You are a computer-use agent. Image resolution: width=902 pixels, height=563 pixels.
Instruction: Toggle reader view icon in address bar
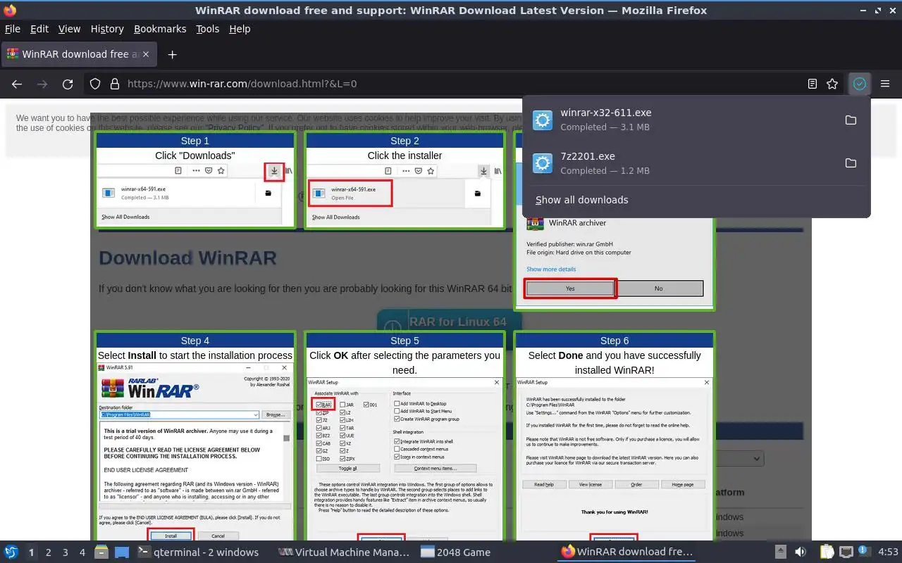[x=813, y=84]
